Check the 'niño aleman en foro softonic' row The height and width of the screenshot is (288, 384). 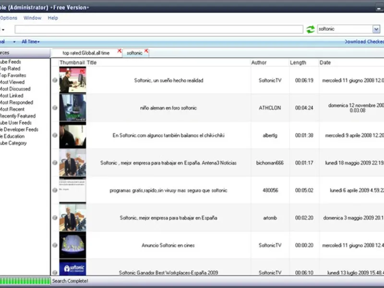(55, 108)
